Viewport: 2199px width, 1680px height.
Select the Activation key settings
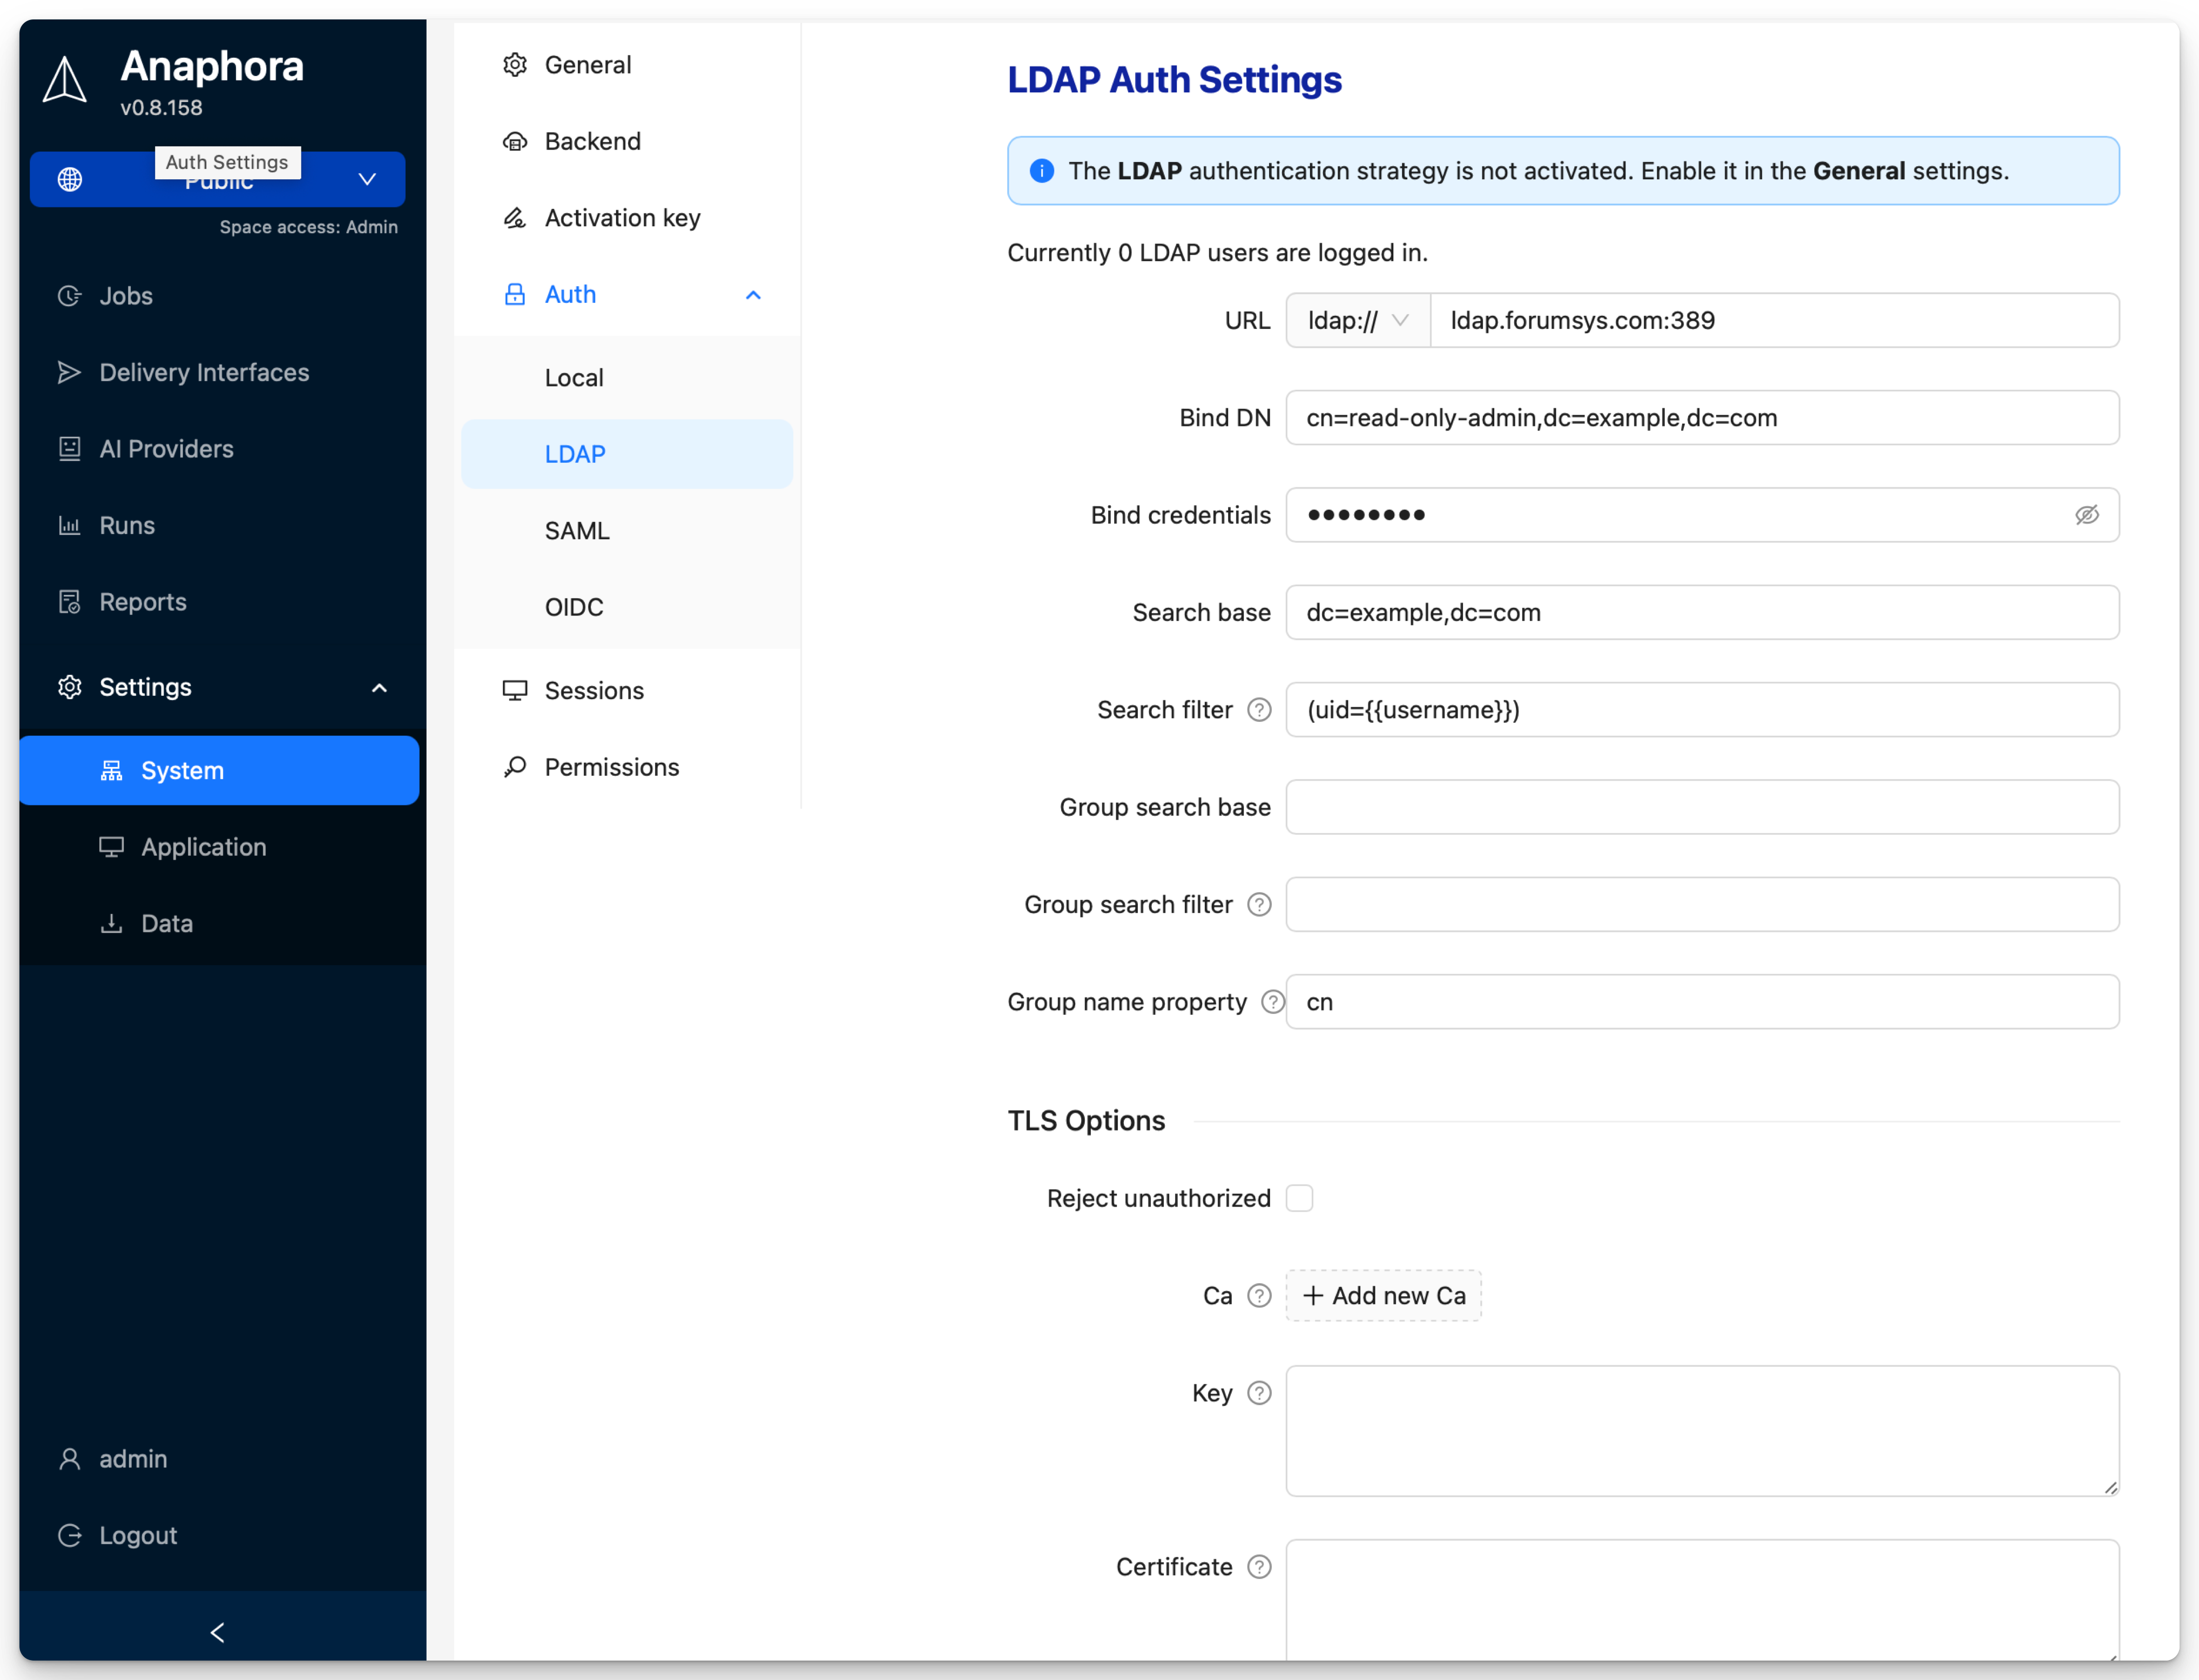tap(622, 217)
